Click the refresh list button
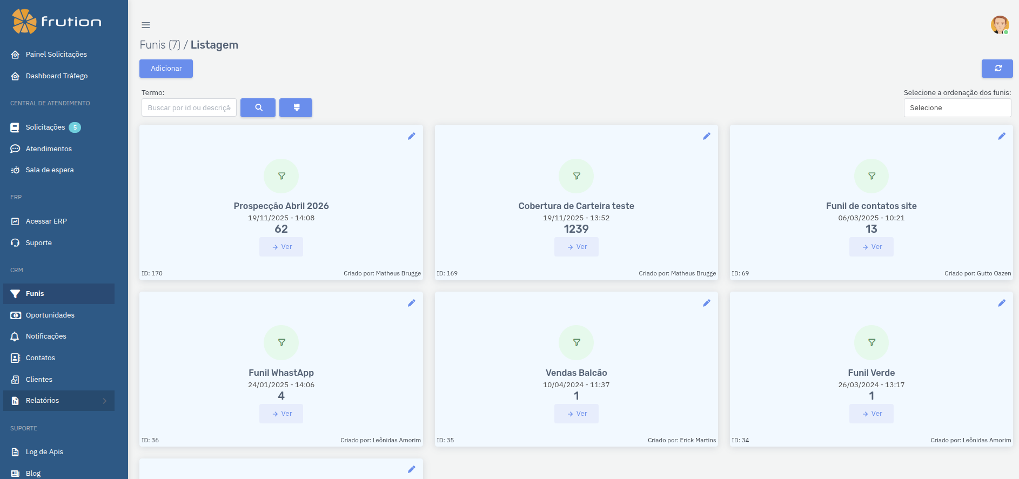The width and height of the screenshot is (1019, 479). tap(997, 69)
